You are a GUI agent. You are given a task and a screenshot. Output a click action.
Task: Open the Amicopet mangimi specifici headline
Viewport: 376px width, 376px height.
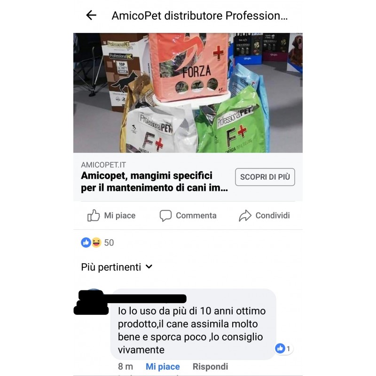[154, 181]
